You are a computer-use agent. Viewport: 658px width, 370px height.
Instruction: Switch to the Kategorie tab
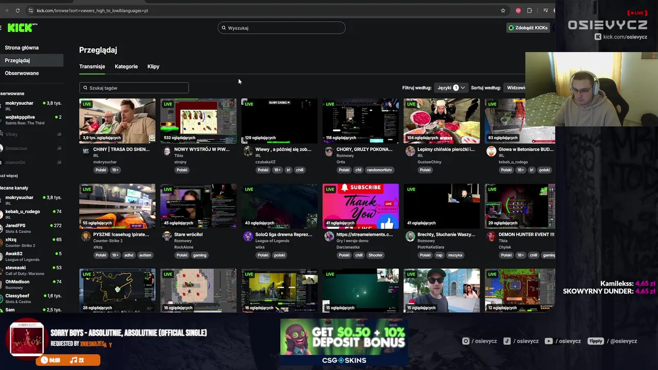[126, 66]
